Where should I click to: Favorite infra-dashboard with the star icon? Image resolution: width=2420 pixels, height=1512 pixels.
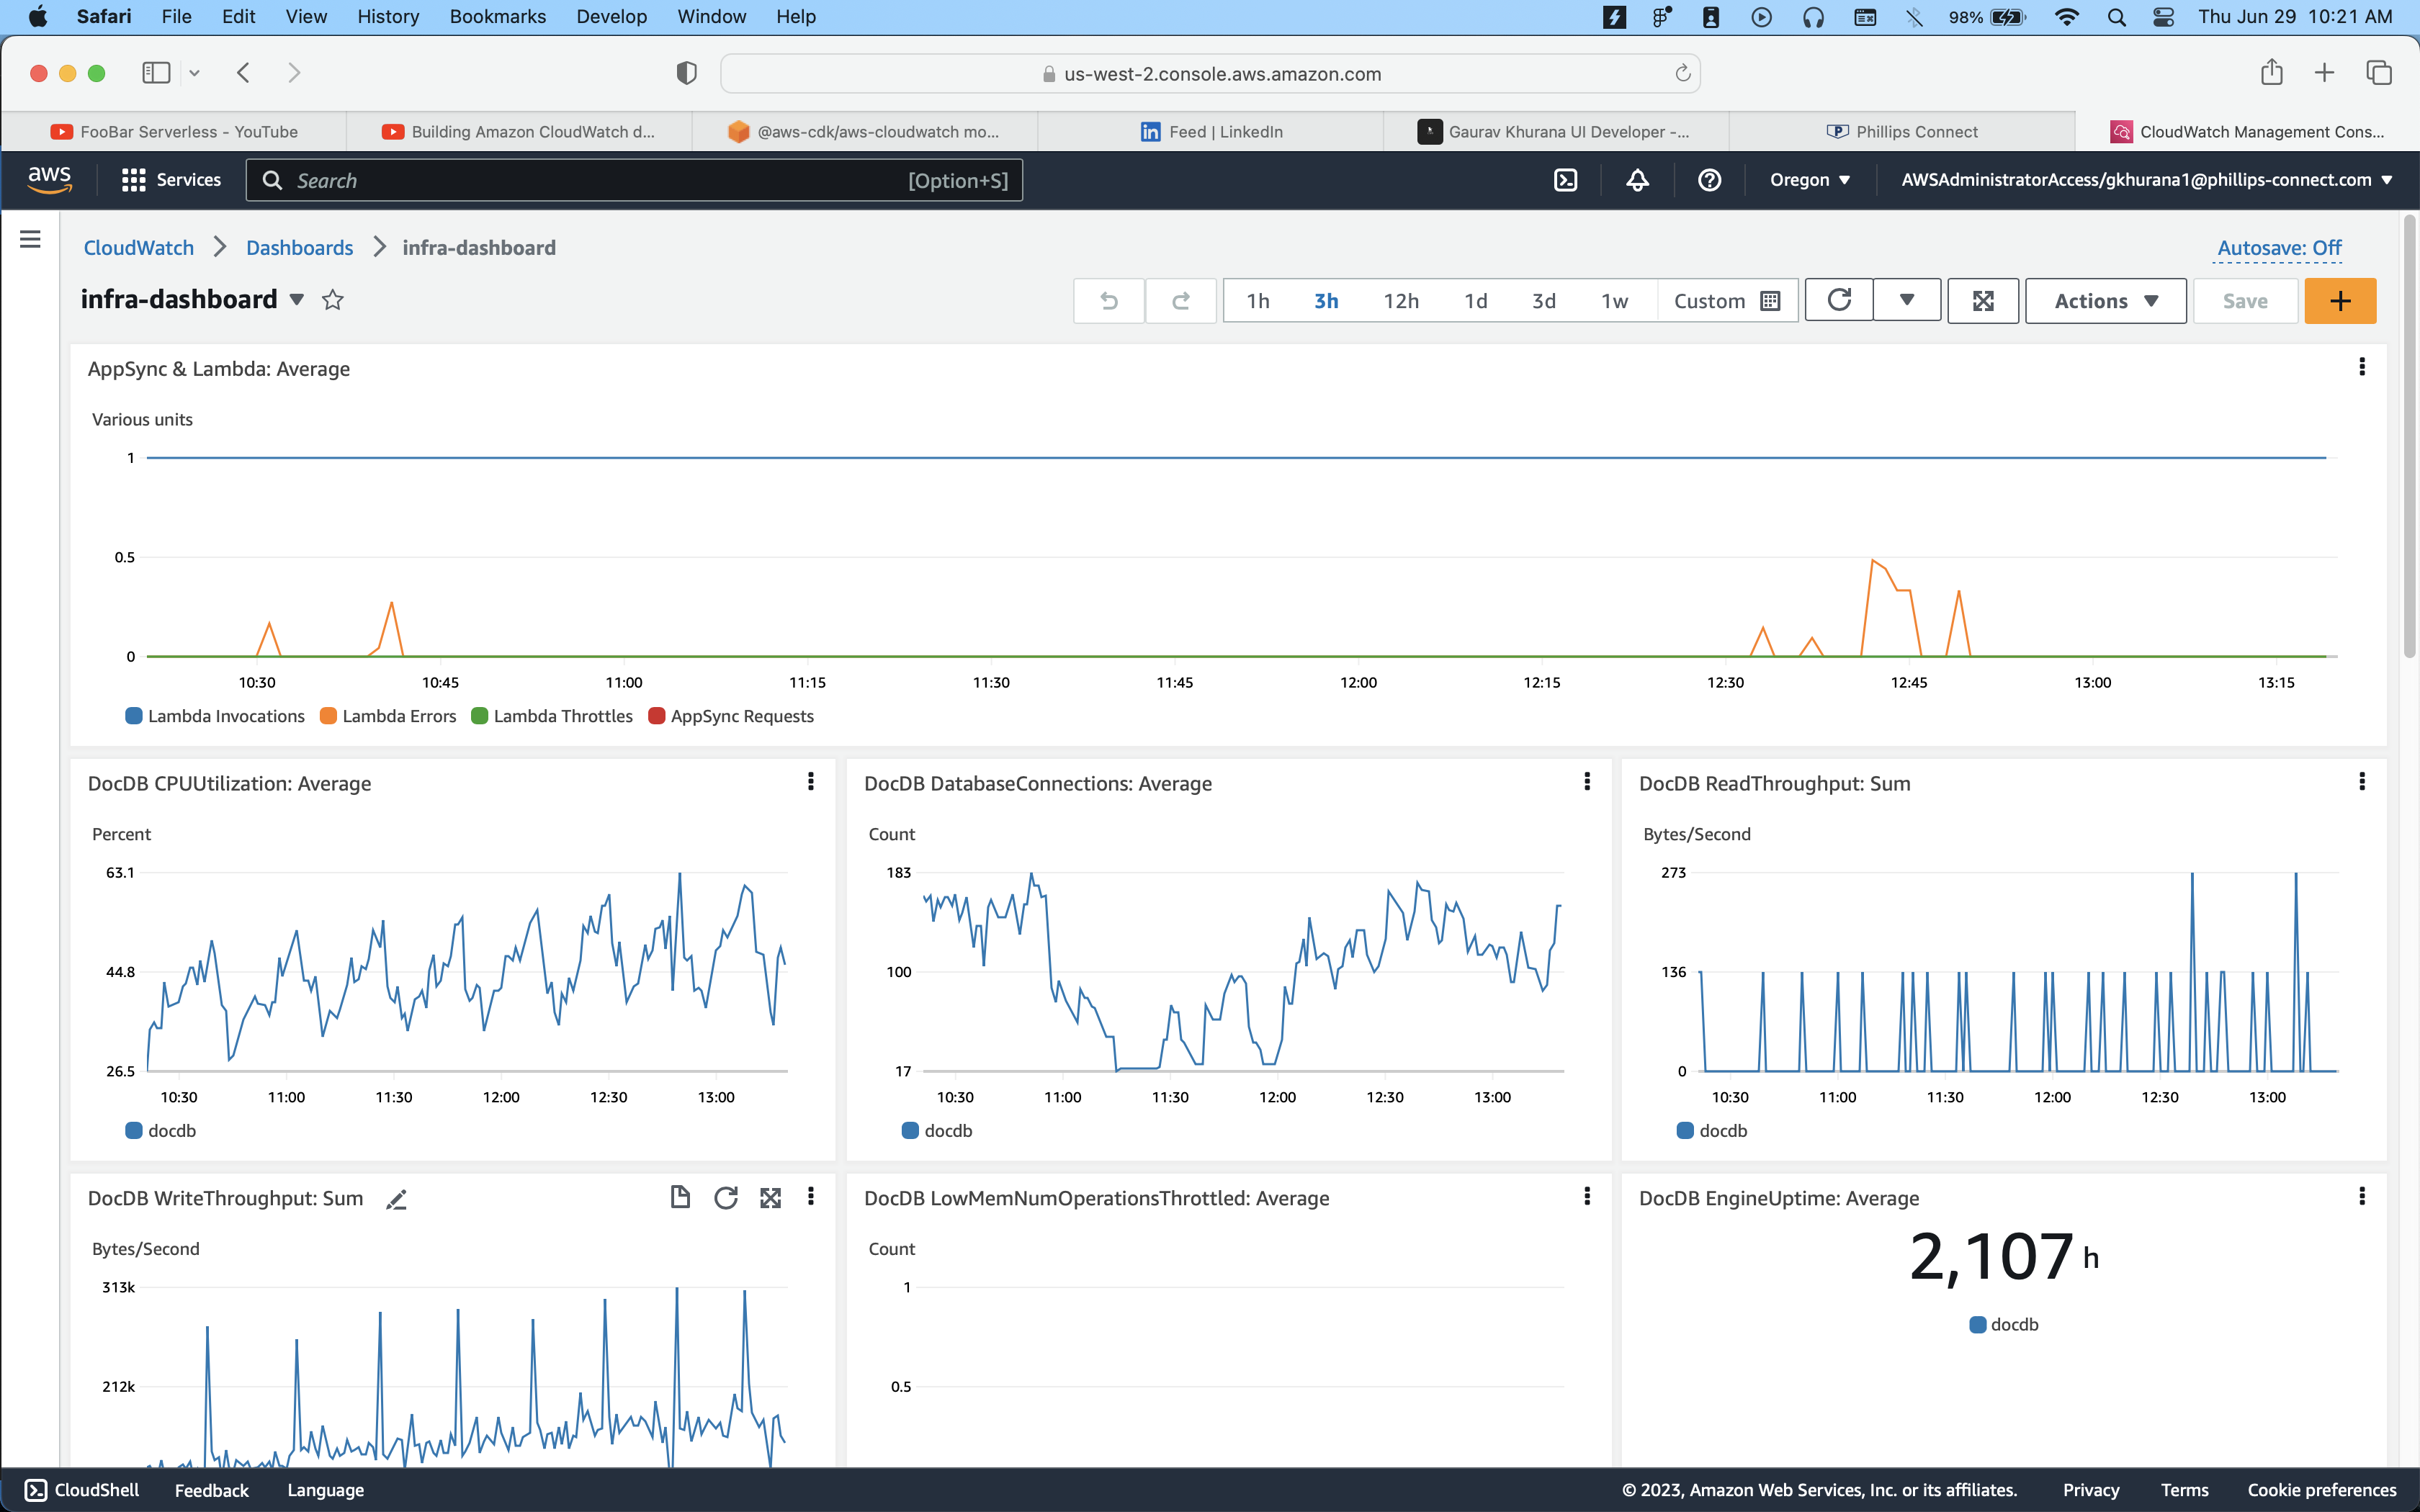tap(333, 300)
